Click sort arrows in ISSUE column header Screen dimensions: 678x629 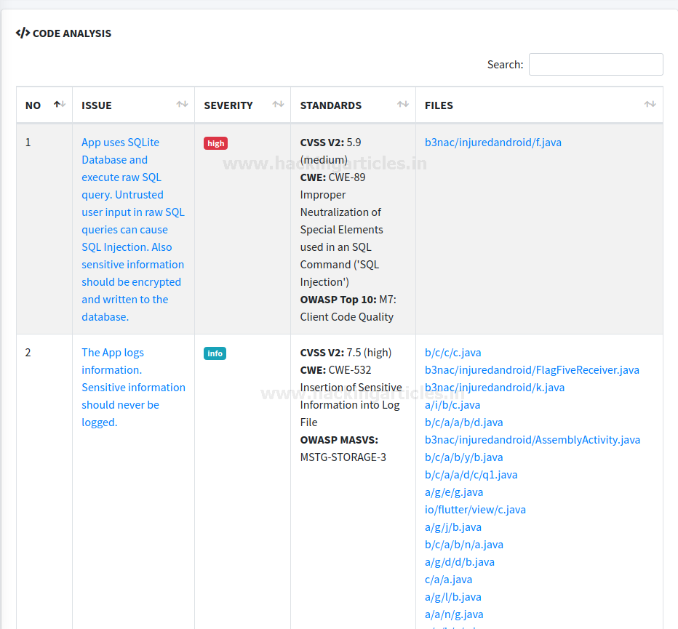click(x=182, y=105)
